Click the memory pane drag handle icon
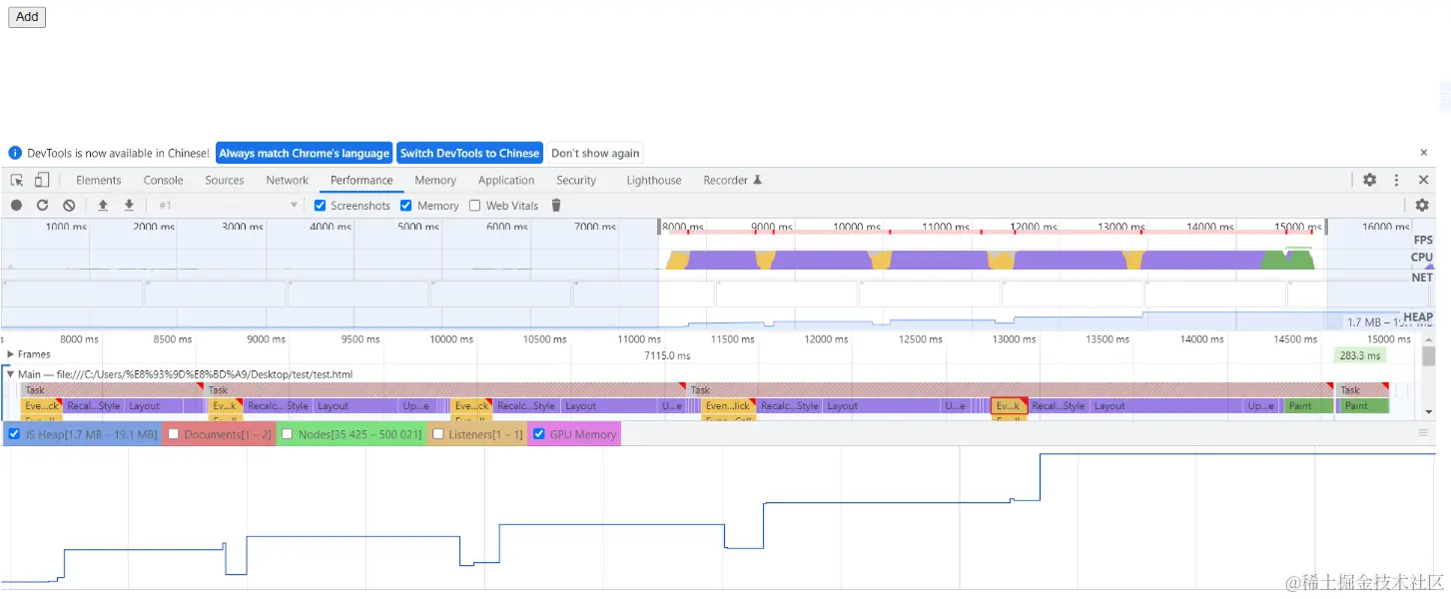The height and width of the screenshot is (599, 1451). (x=1424, y=433)
